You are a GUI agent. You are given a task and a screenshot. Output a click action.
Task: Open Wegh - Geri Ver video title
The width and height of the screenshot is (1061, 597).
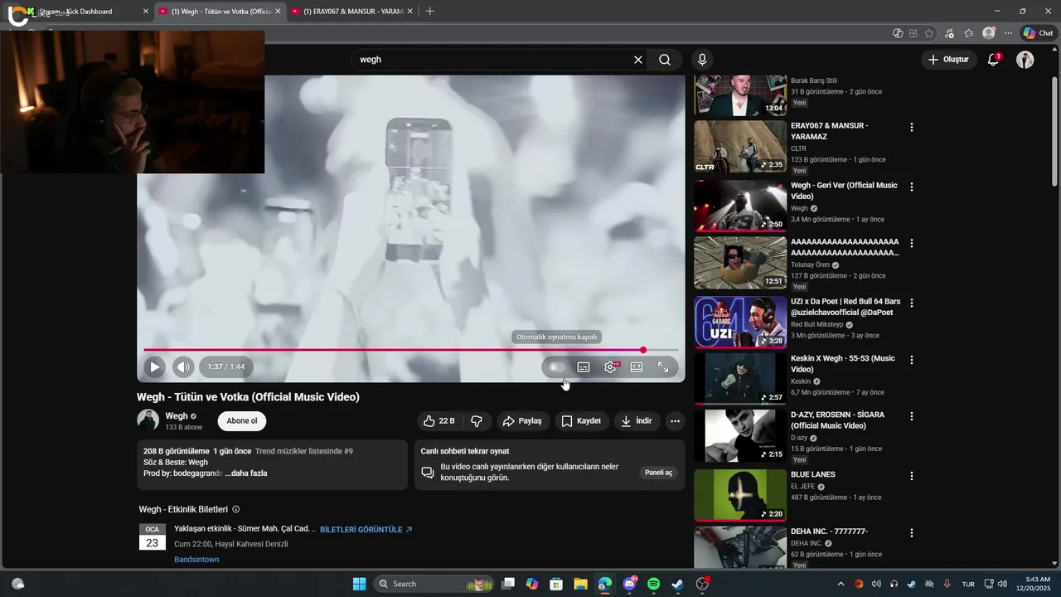pyautogui.click(x=844, y=191)
